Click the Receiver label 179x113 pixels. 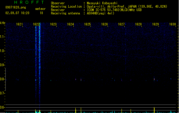coord(58,10)
